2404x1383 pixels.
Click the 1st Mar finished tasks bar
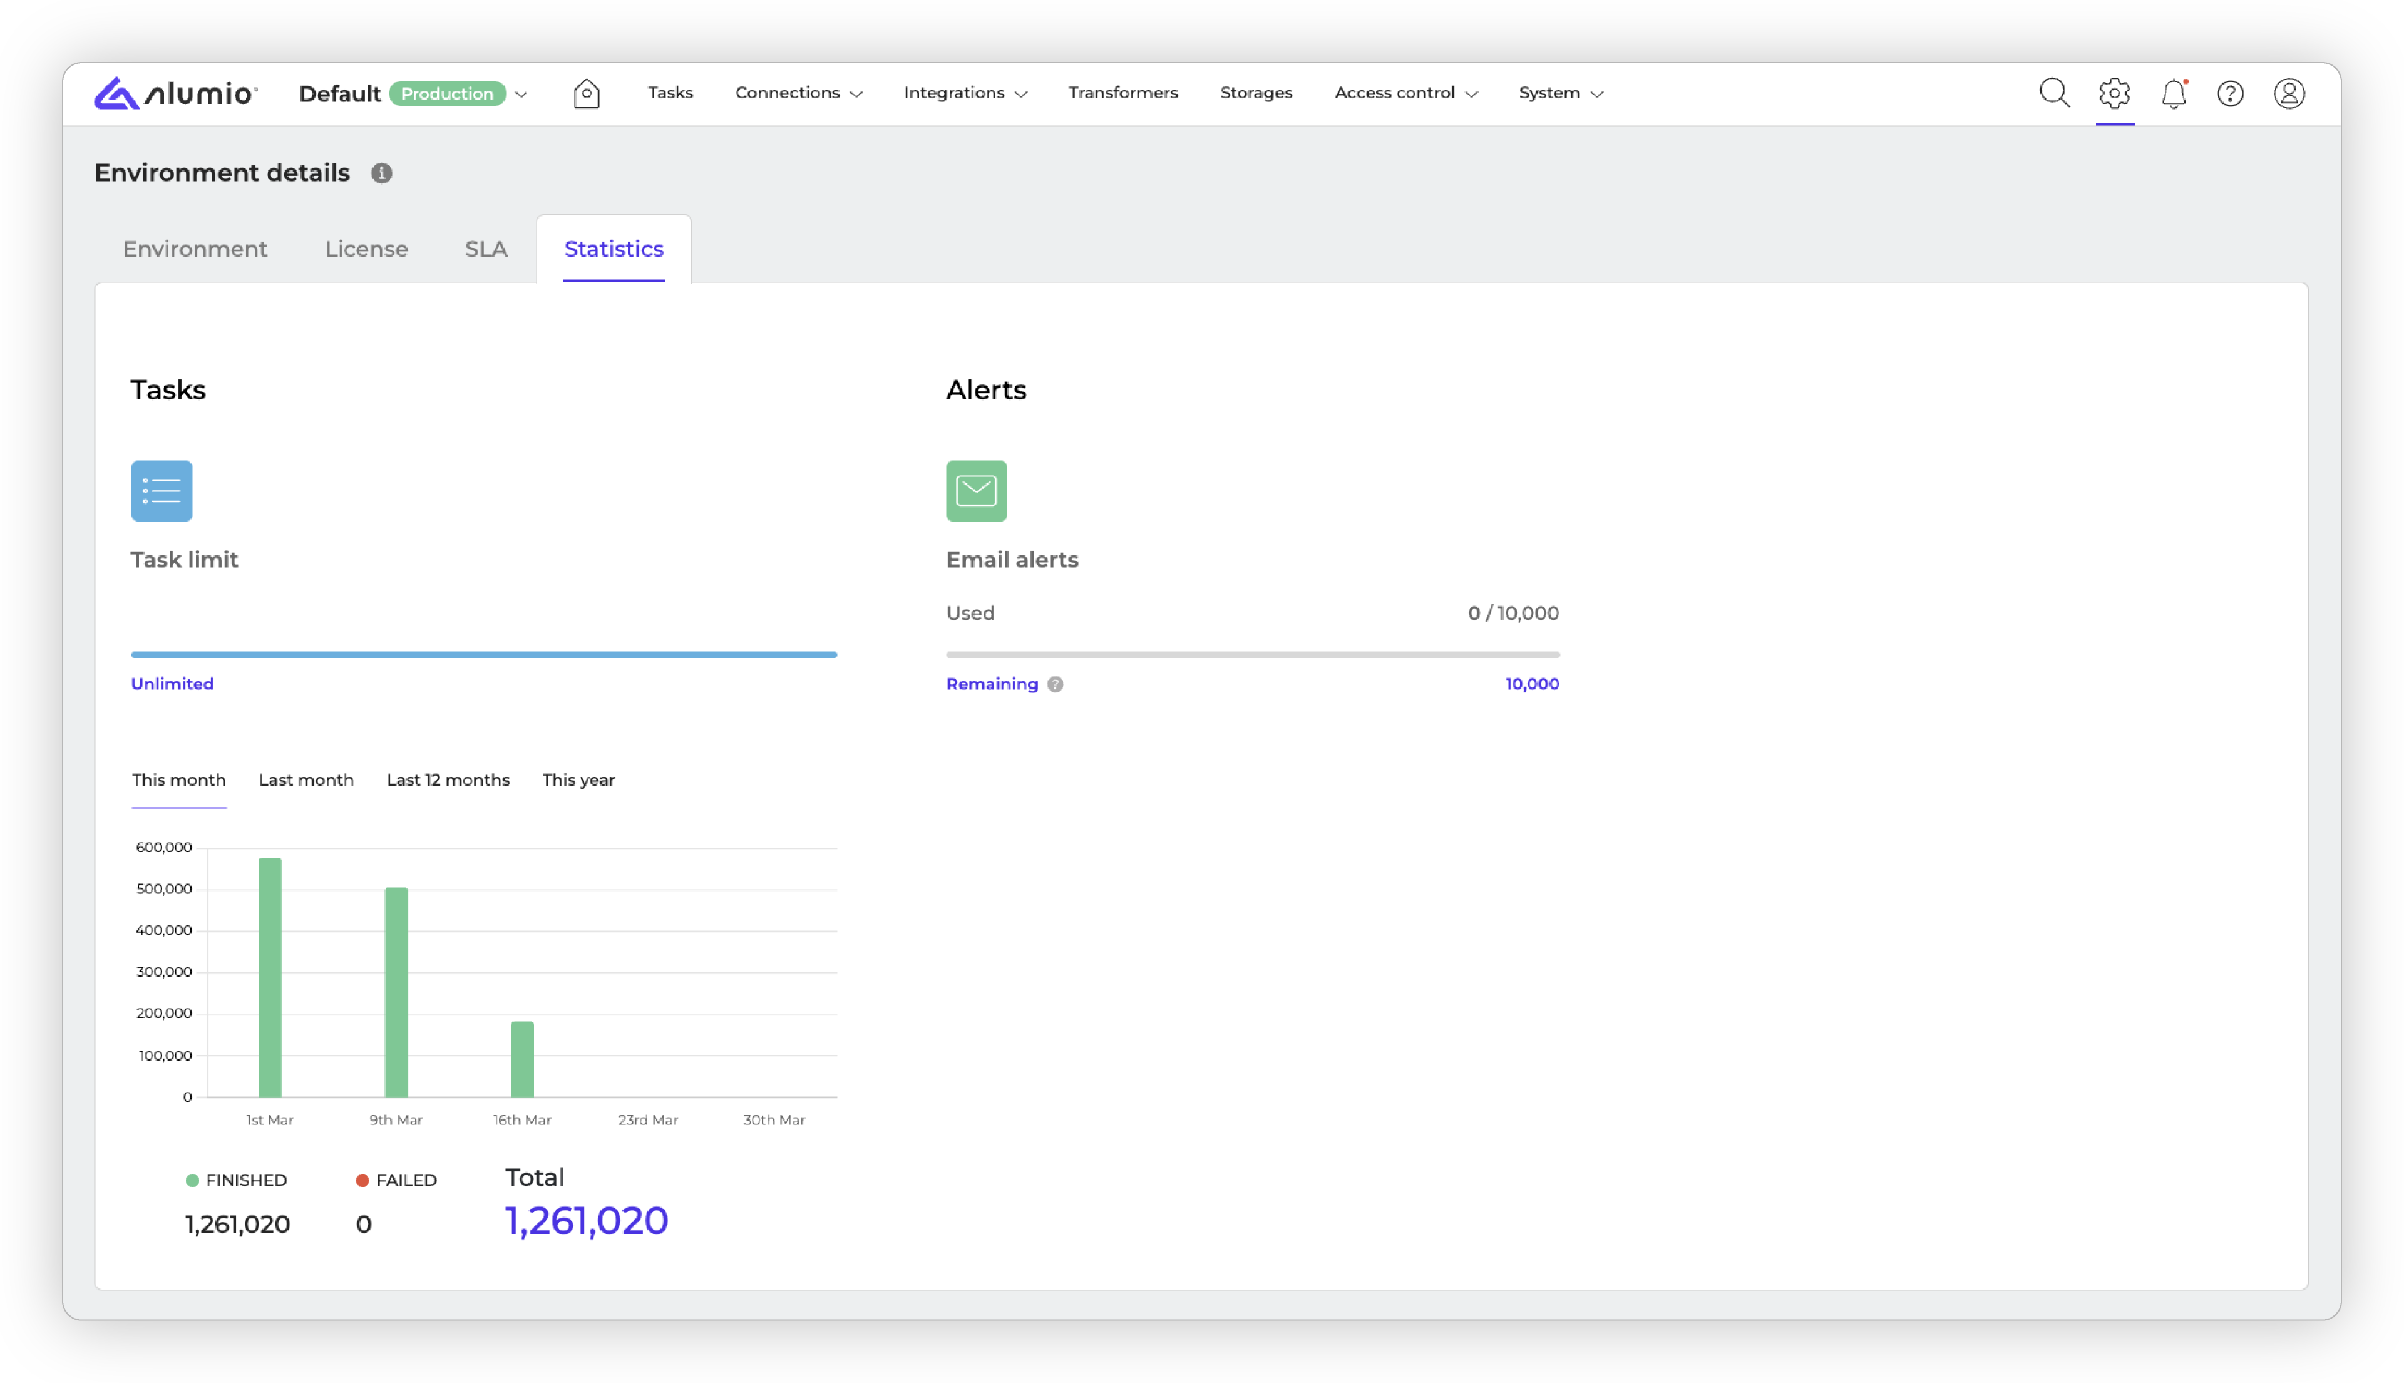[x=270, y=979]
